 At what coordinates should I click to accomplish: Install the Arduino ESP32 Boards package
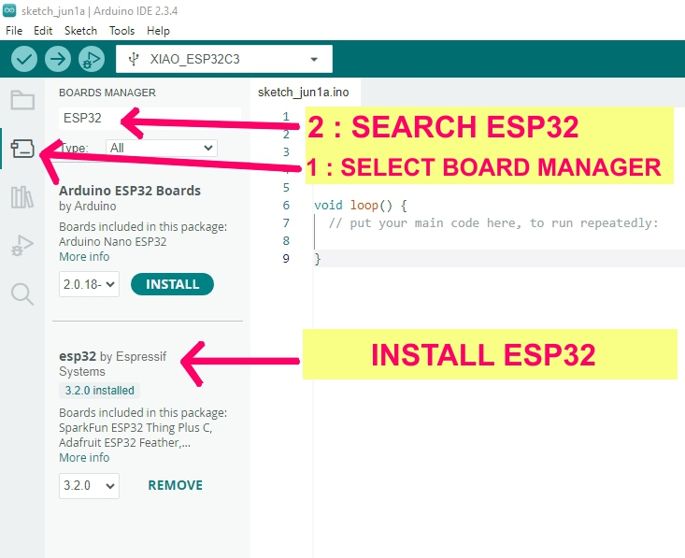point(172,284)
